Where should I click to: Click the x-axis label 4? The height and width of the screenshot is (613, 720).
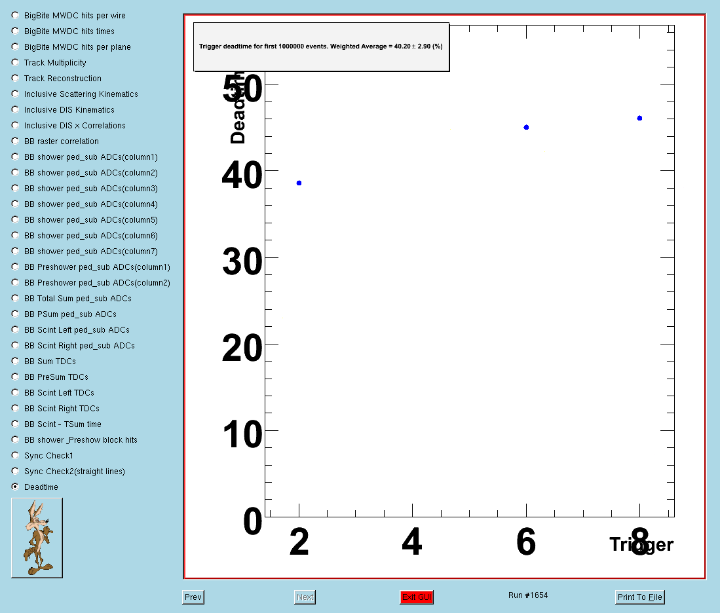(412, 542)
